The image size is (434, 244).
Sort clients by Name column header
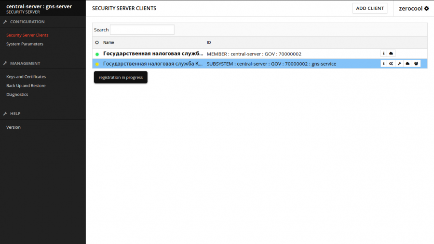(108, 42)
